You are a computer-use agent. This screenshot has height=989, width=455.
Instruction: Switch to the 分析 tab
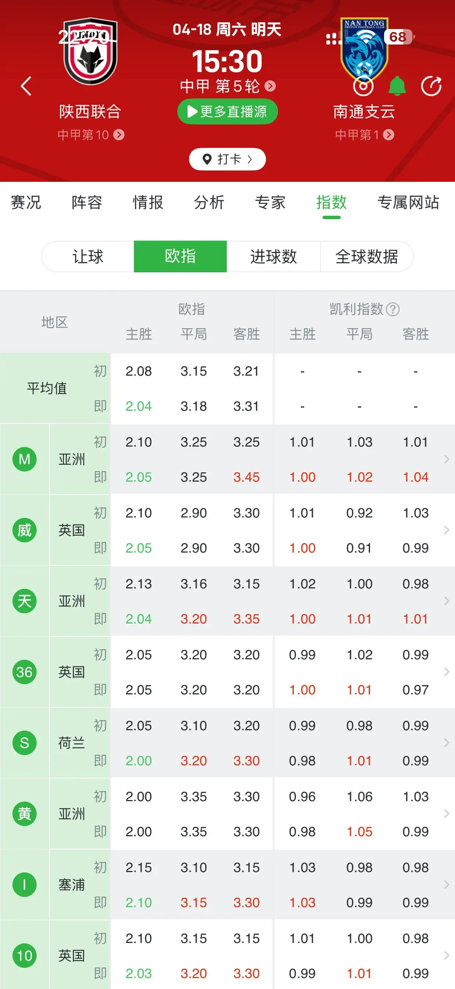[209, 202]
